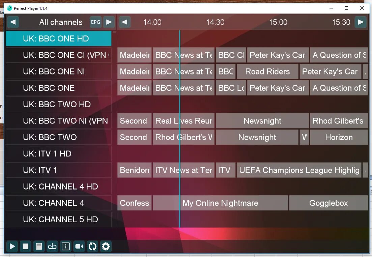Click Road Riders programme on BBC ONE NI
This screenshot has width=372, height=257.
pos(267,72)
